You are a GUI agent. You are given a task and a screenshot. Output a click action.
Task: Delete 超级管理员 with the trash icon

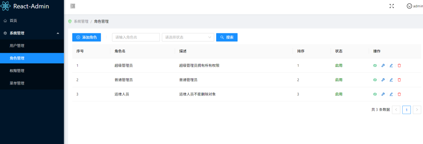(x=399, y=65)
